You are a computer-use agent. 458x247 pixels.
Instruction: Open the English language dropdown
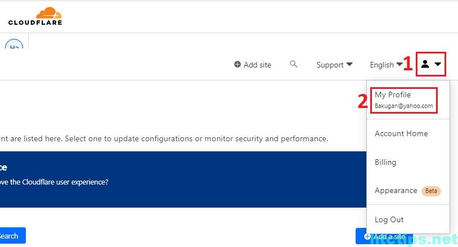pos(386,65)
